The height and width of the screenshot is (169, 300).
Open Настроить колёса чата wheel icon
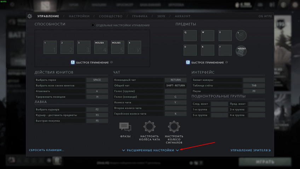[x=149, y=126]
